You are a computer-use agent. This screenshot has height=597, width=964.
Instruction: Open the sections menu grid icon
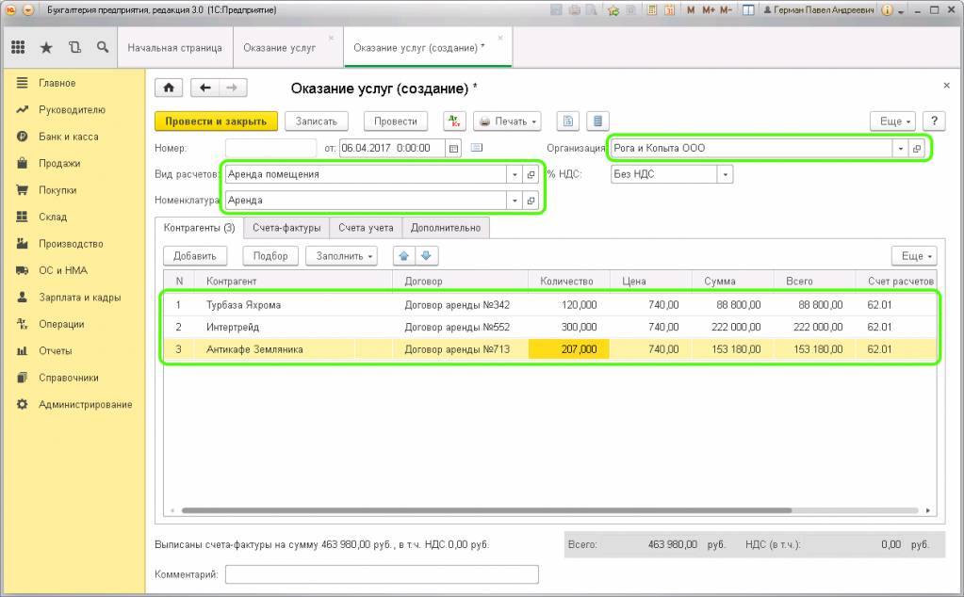[18, 47]
